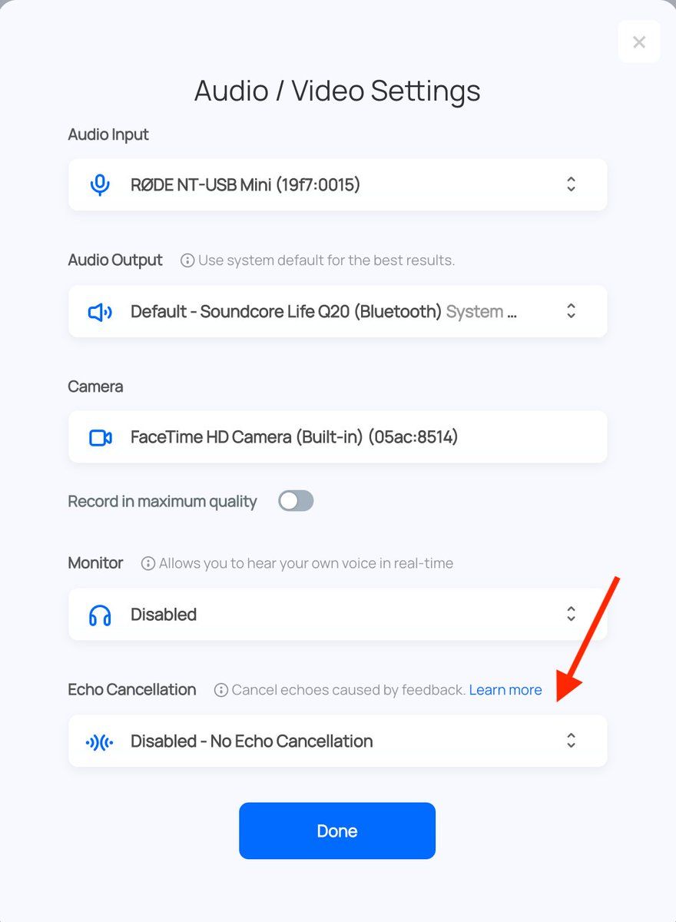
Task: Close the Audio / Video Settings dialog
Action: point(638,42)
